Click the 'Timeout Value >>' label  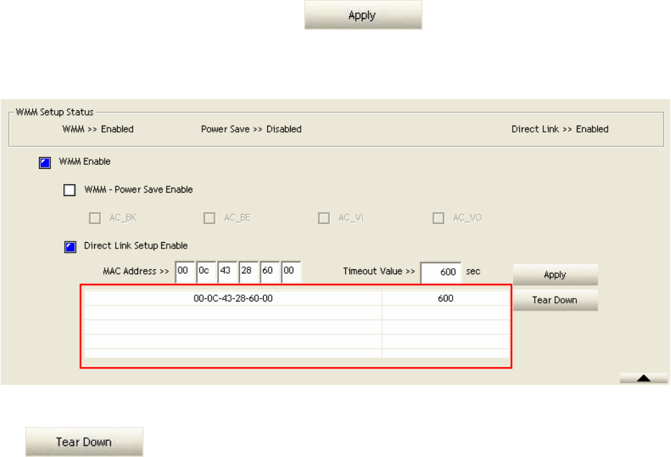[379, 271]
